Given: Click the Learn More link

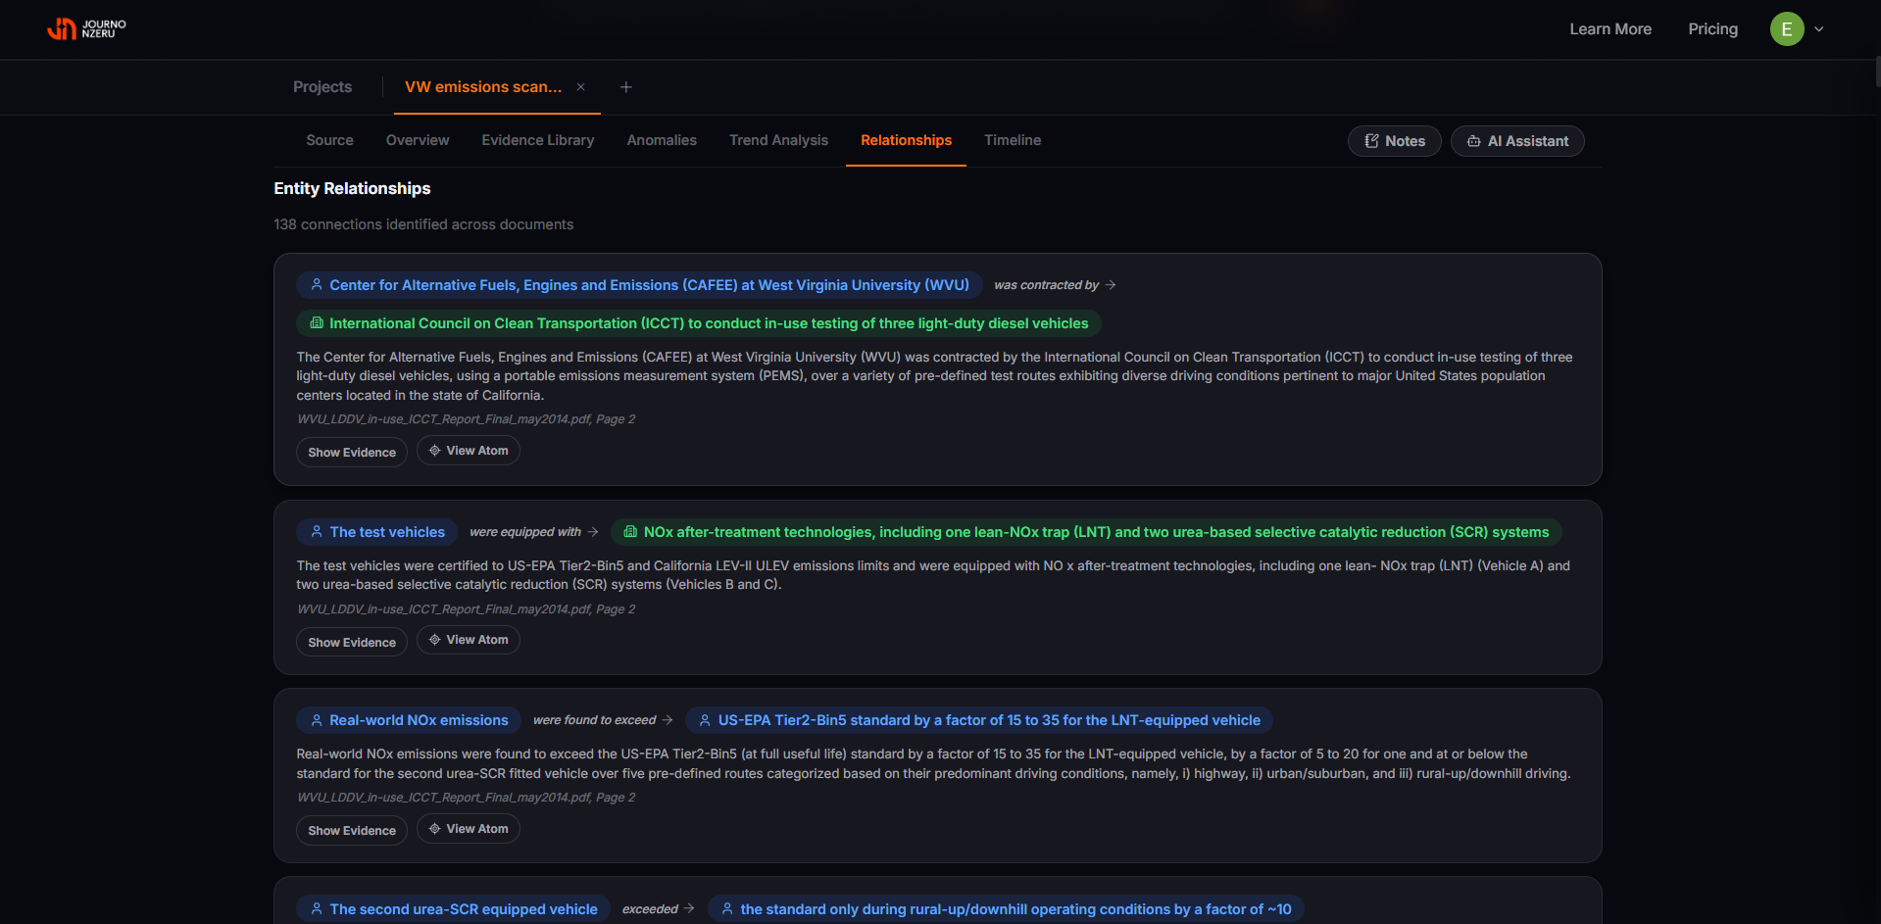Looking at the screenshot, I should click(x=1610, y=29).
